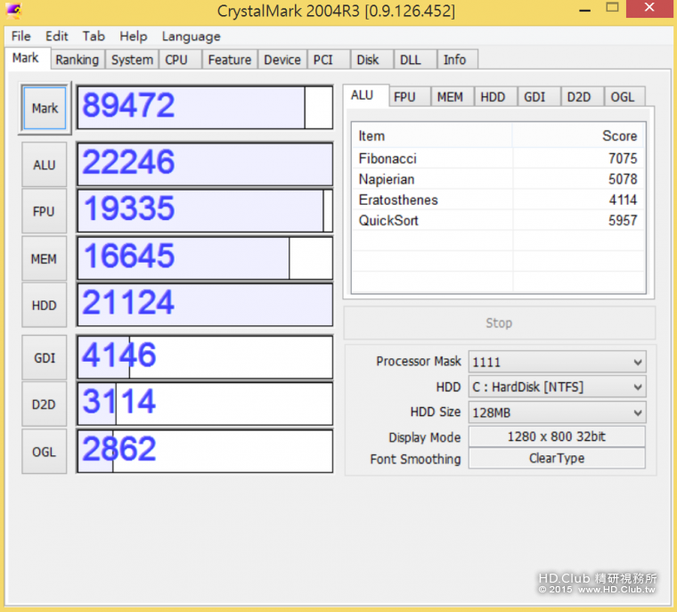Run the OGL benchmark button

(x=45, y=452)
